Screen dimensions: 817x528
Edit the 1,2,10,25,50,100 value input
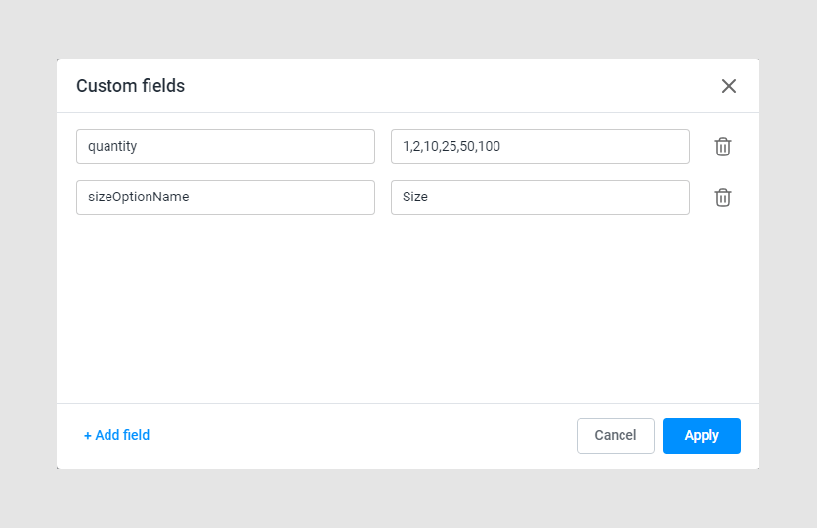539,147
